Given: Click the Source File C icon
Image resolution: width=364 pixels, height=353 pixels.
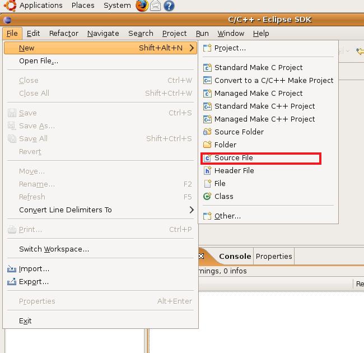Looking at the screenshot, I should 207,158.
